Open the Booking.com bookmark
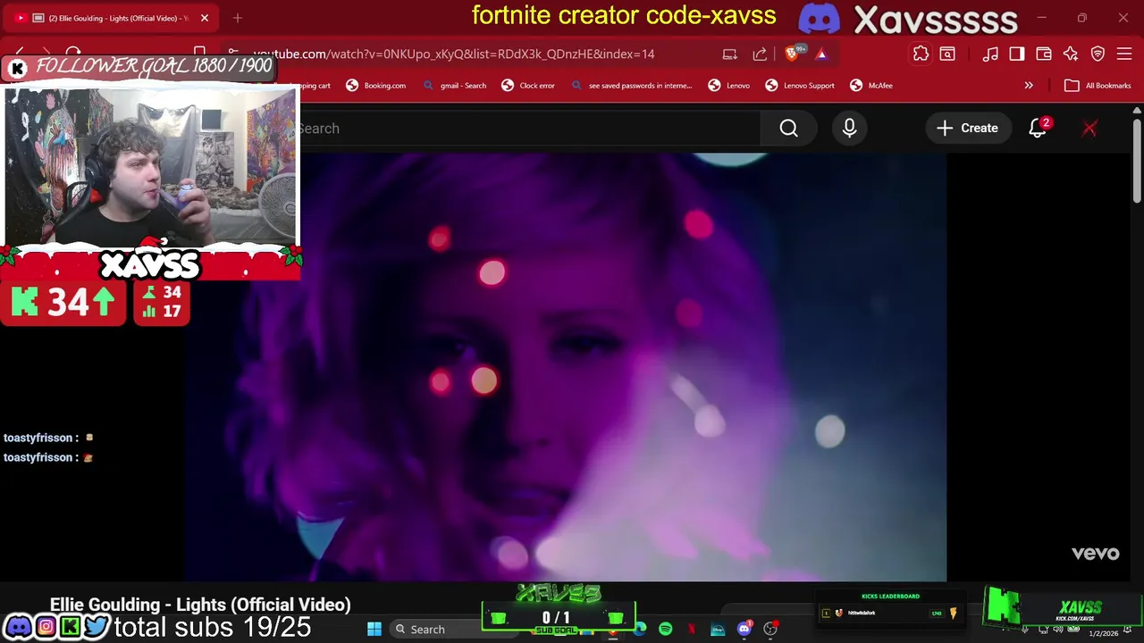This screenshot has height=643, width=1144. (376, 86)
